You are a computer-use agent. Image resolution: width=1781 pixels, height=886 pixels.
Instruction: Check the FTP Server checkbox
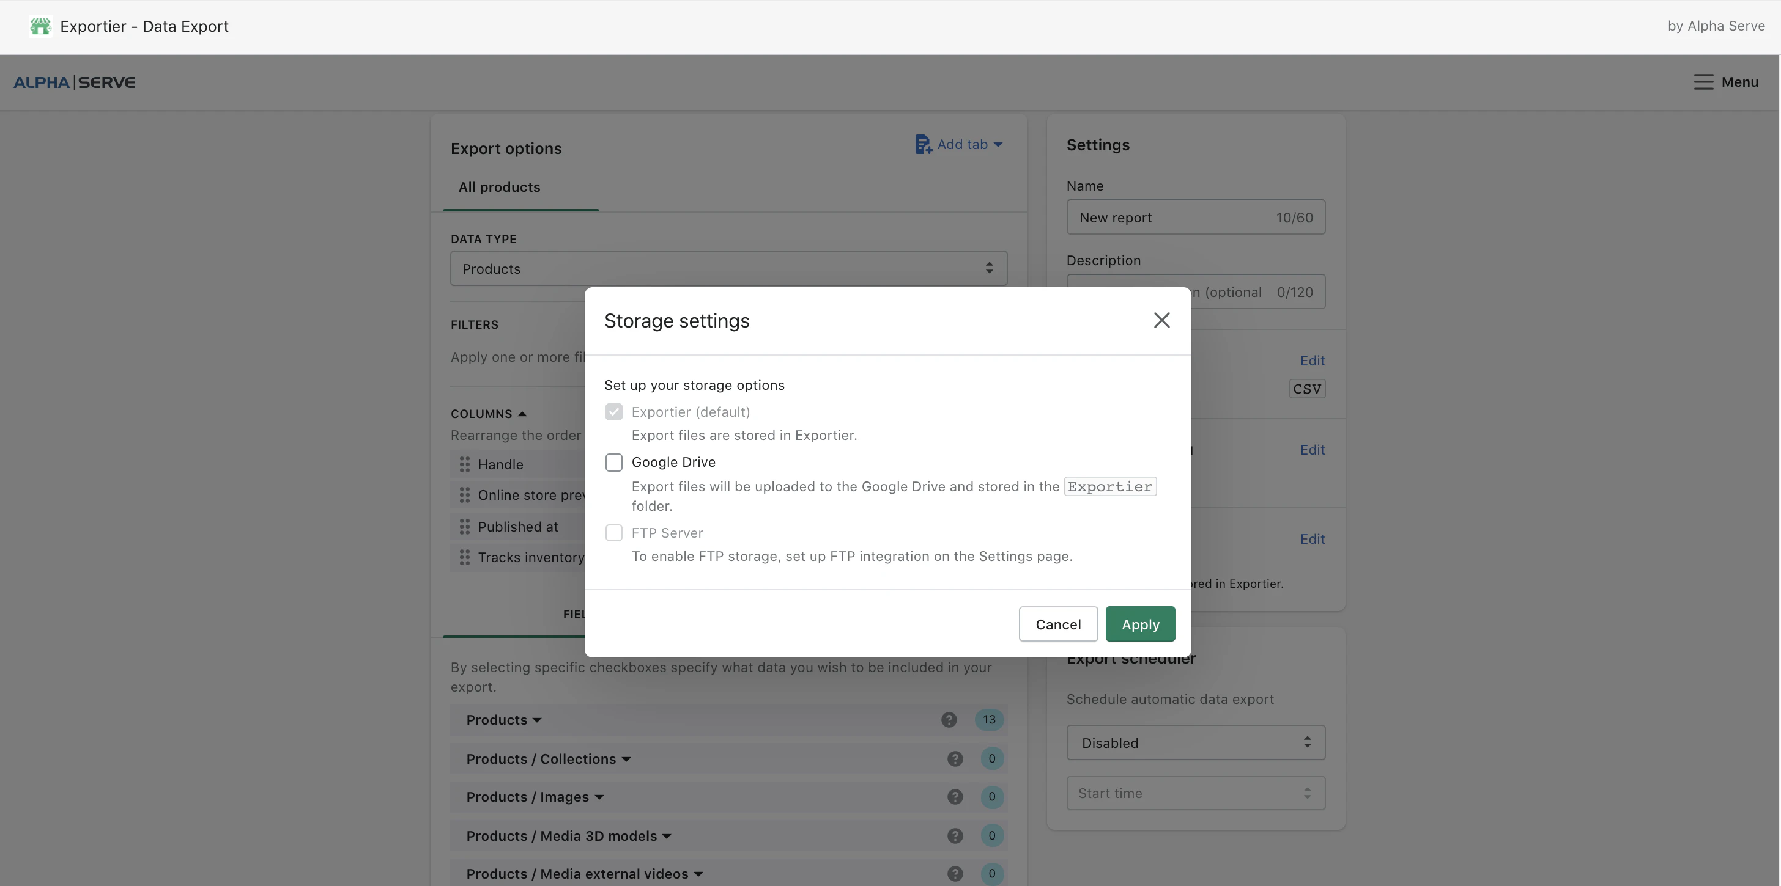point(613,532)
